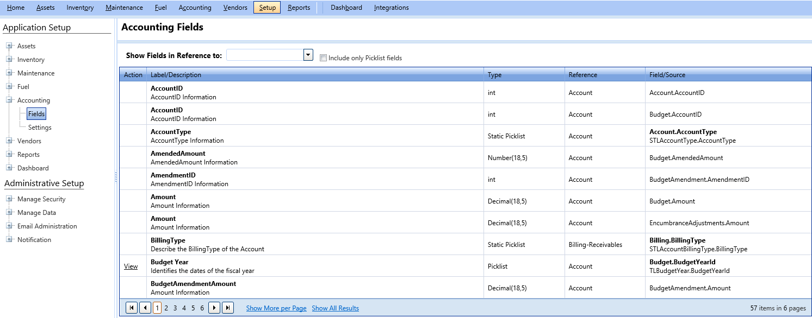Expand the Email Administration node

coord(9,226)
